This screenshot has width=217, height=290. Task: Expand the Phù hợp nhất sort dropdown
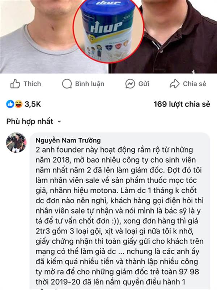tap(34, 121)
